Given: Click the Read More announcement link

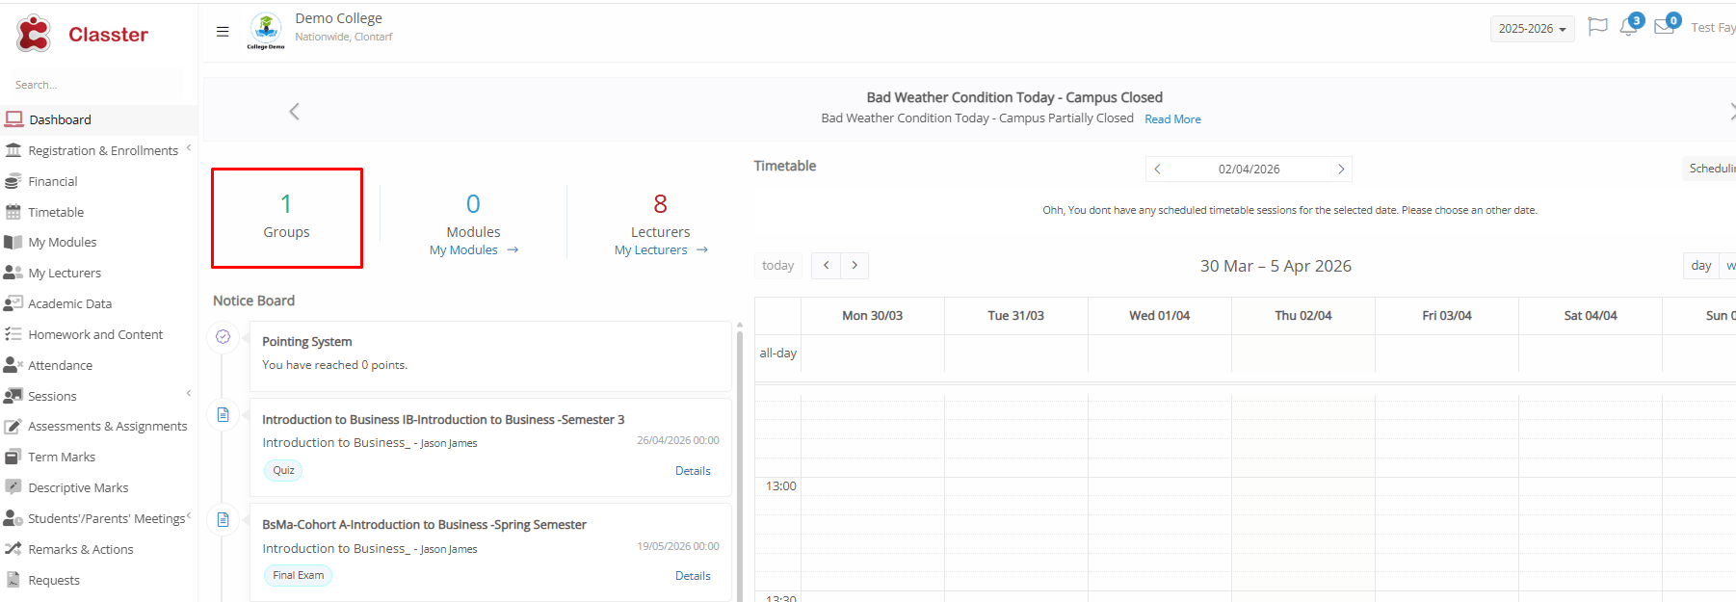Looking at the screenshot, I should [x=1172, y=119].
